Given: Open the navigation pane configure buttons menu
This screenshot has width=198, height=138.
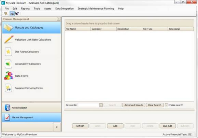Looking at the screenshot, I should (57, 127).
